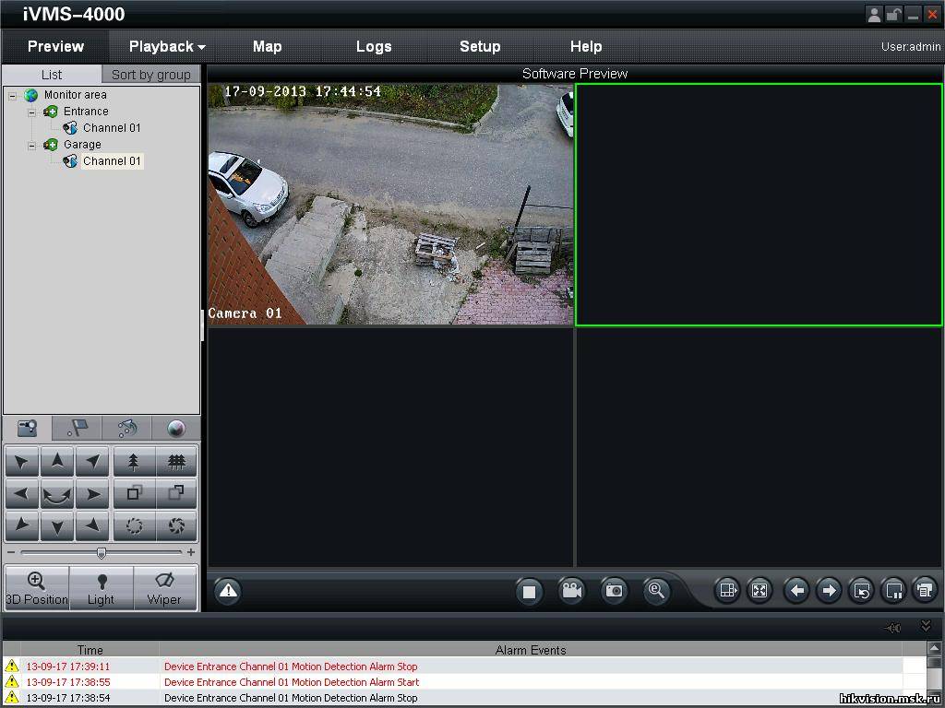Open the video color parameters tab
Screen dimensions: 945x708
tap(176, 429)
